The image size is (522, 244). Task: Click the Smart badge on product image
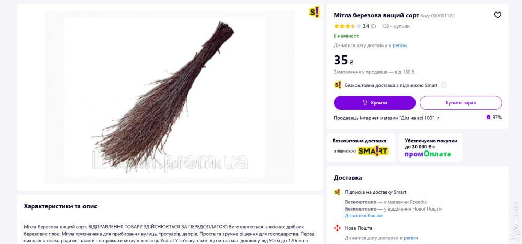point(314,13)
